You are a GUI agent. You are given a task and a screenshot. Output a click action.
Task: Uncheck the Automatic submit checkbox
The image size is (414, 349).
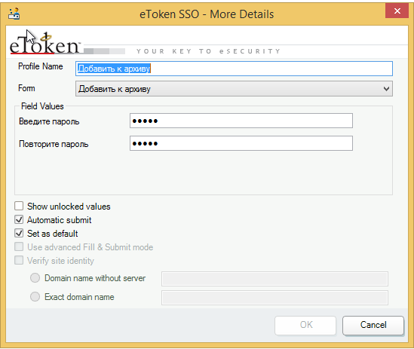click(x=19, y=219)
